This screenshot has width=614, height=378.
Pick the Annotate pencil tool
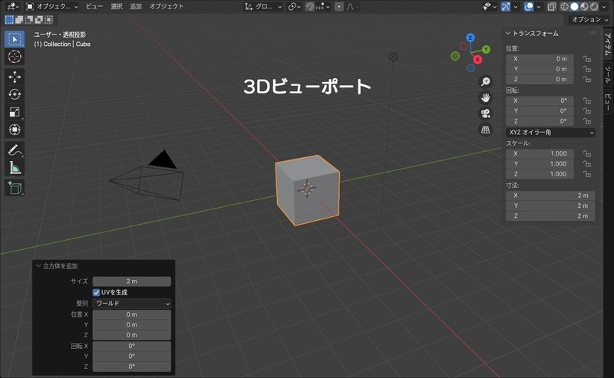(15, 150)
